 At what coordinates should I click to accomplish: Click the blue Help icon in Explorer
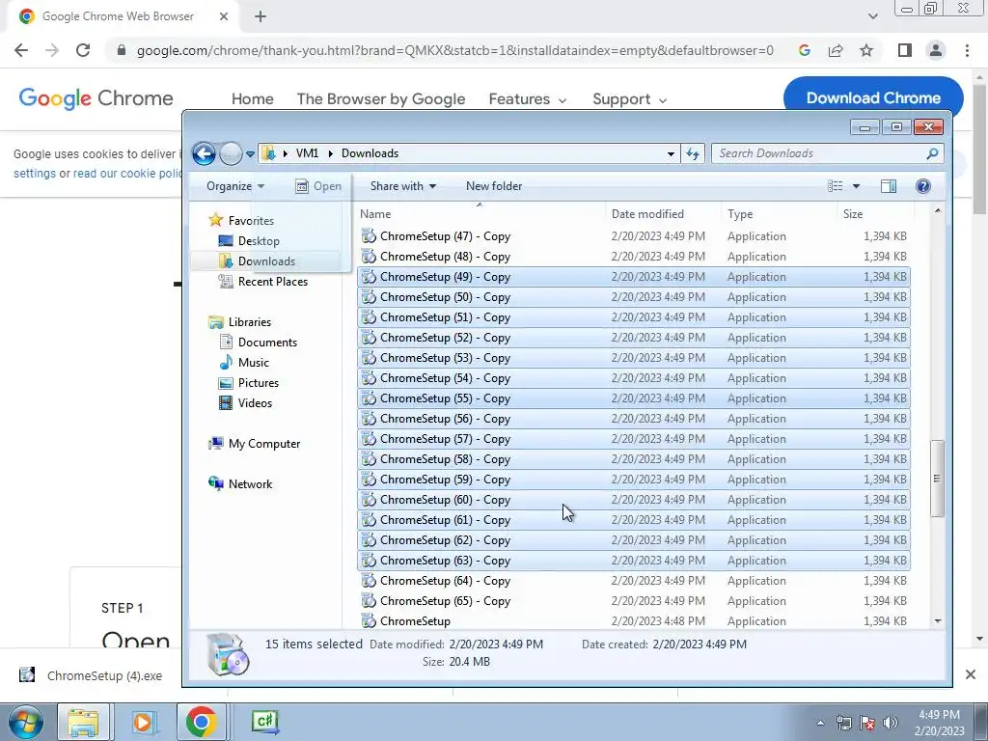click(923, 186)
